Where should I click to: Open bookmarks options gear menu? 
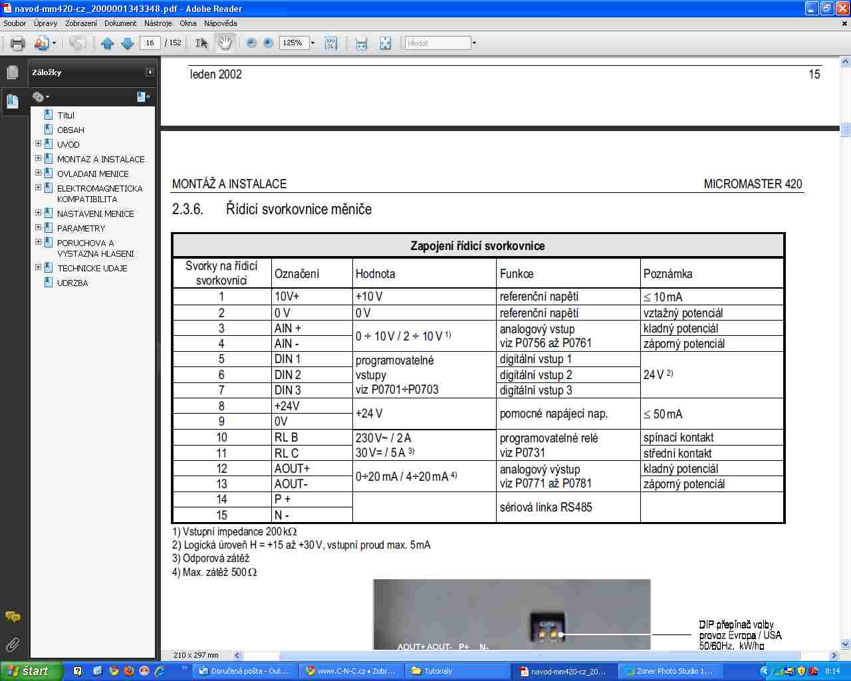(41, 97)
